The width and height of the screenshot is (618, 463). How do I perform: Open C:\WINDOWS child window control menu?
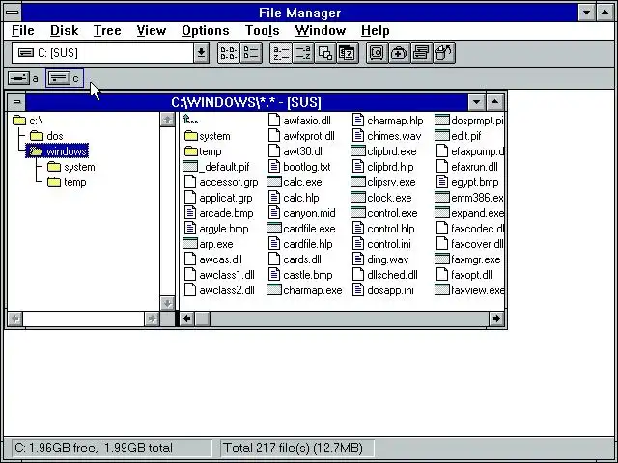tap(16, 102)
